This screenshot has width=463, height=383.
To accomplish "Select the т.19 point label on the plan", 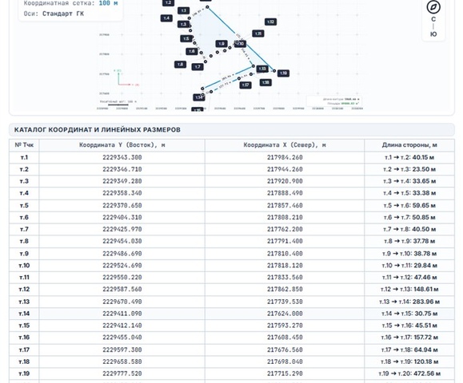I will [x=283, y=73].
